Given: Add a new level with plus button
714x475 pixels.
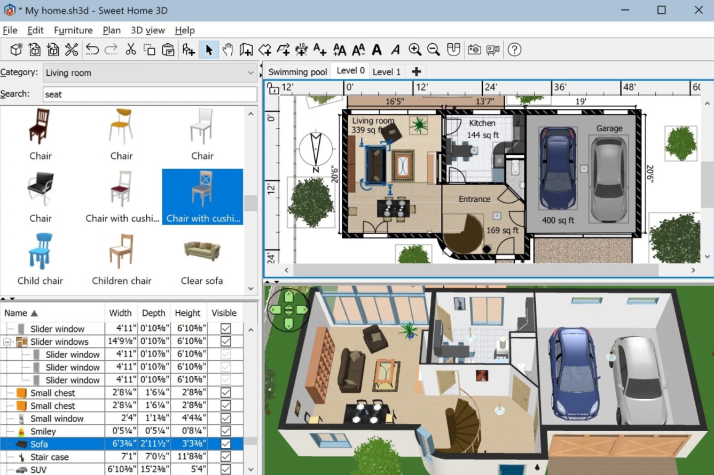Looking at the screenshot, I should pos(417,72).
